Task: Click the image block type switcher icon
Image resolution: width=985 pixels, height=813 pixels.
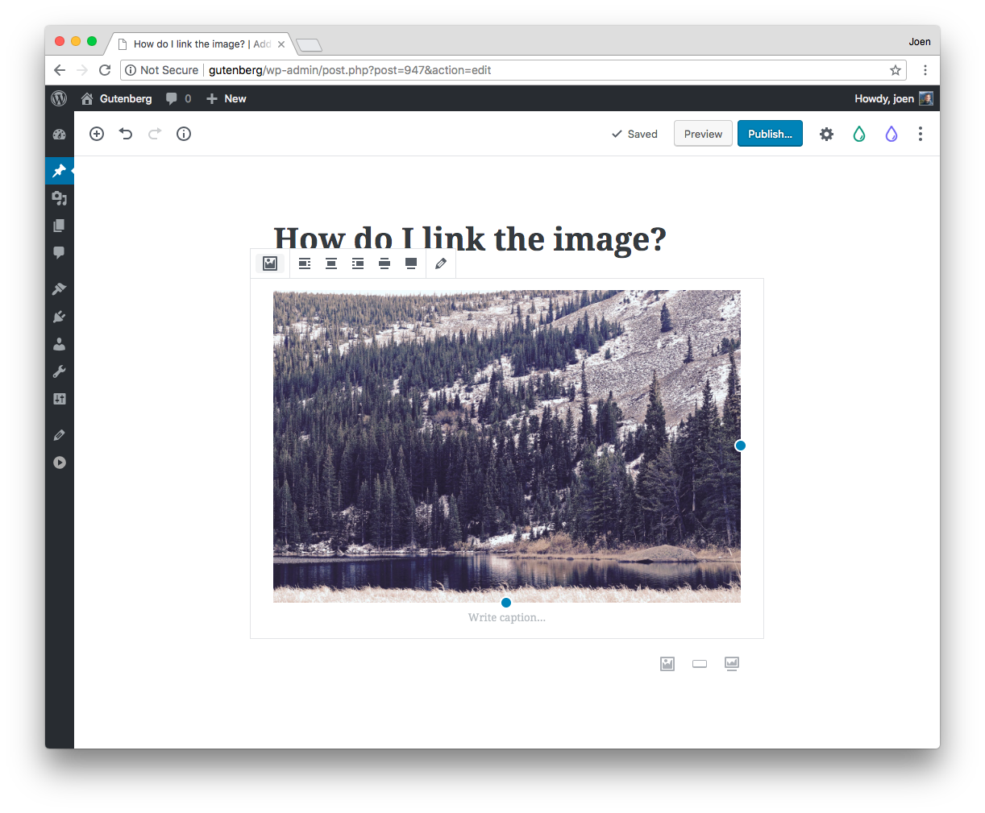Action: pos(270,263)
